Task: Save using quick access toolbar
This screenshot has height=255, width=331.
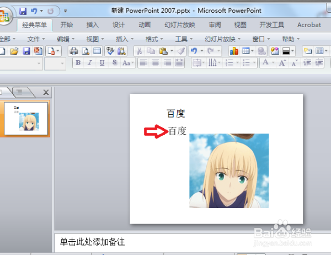Action: (23, 11)
